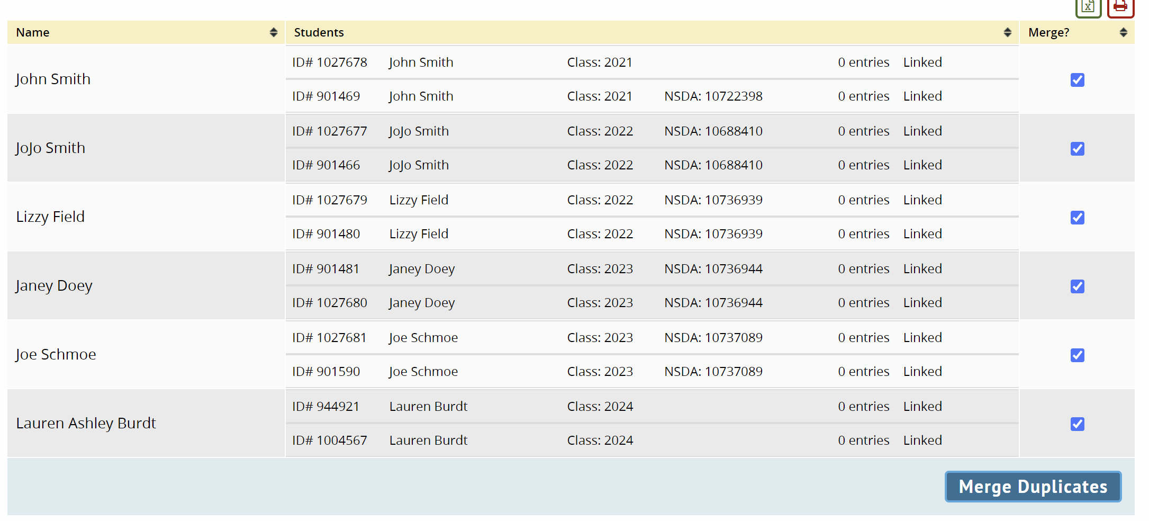Toggle the JoJo Smith merge checkbox
Viewport: 1149px width, 521px height.
(x=1077, y=149)
